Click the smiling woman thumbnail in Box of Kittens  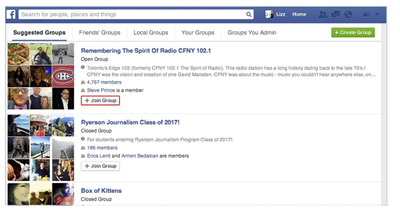18,194
